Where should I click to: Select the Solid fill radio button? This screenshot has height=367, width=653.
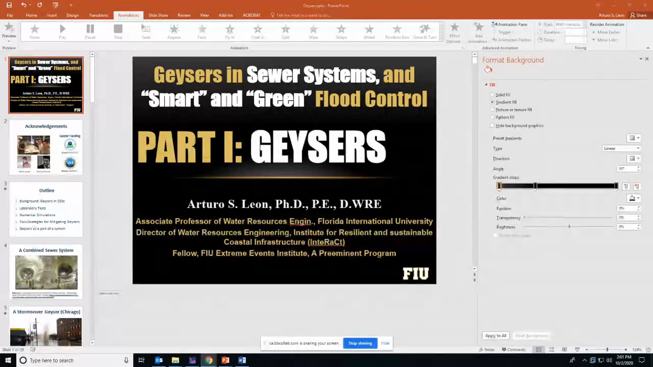tap(492, 95)
